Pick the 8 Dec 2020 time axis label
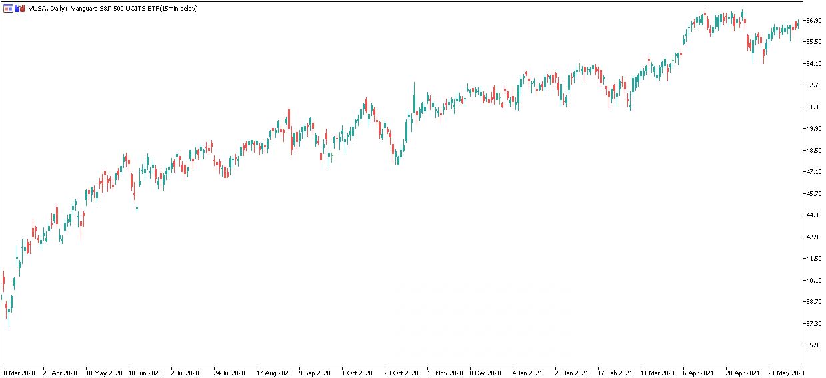The width and height of the screenshot is (826, 378). (x=486, y=373)
